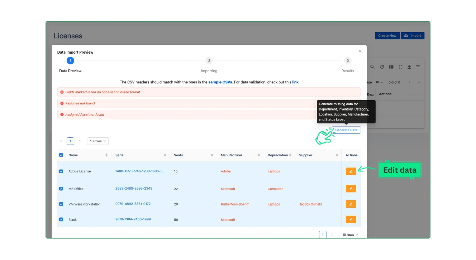The width and height of the screenshot is (476, 260).
Task: Select step 2 Importing in the stepper
Action: pos(209,61)
